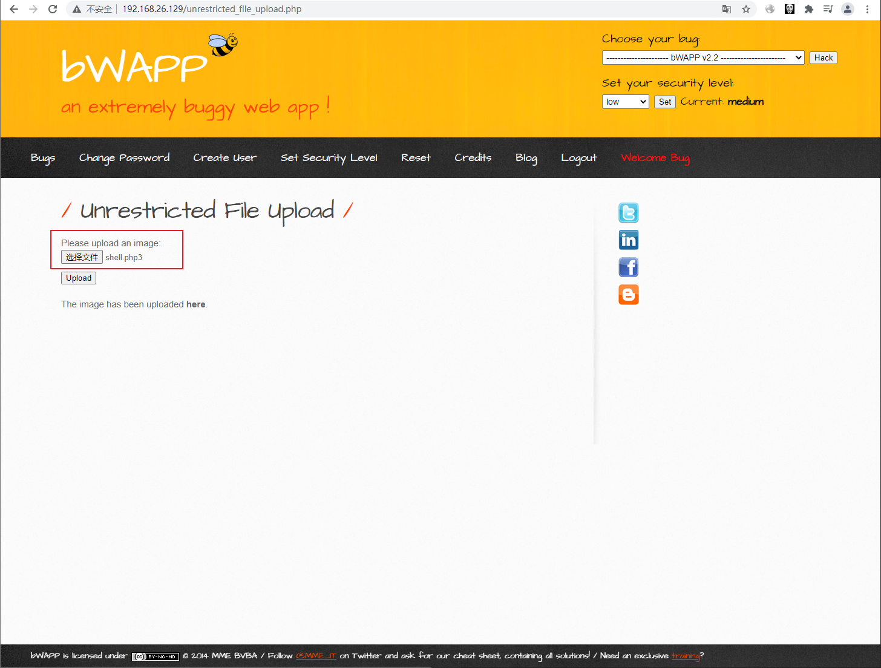Open the Bugs menu item
The image size is (881, 668).
pos(43,158)
